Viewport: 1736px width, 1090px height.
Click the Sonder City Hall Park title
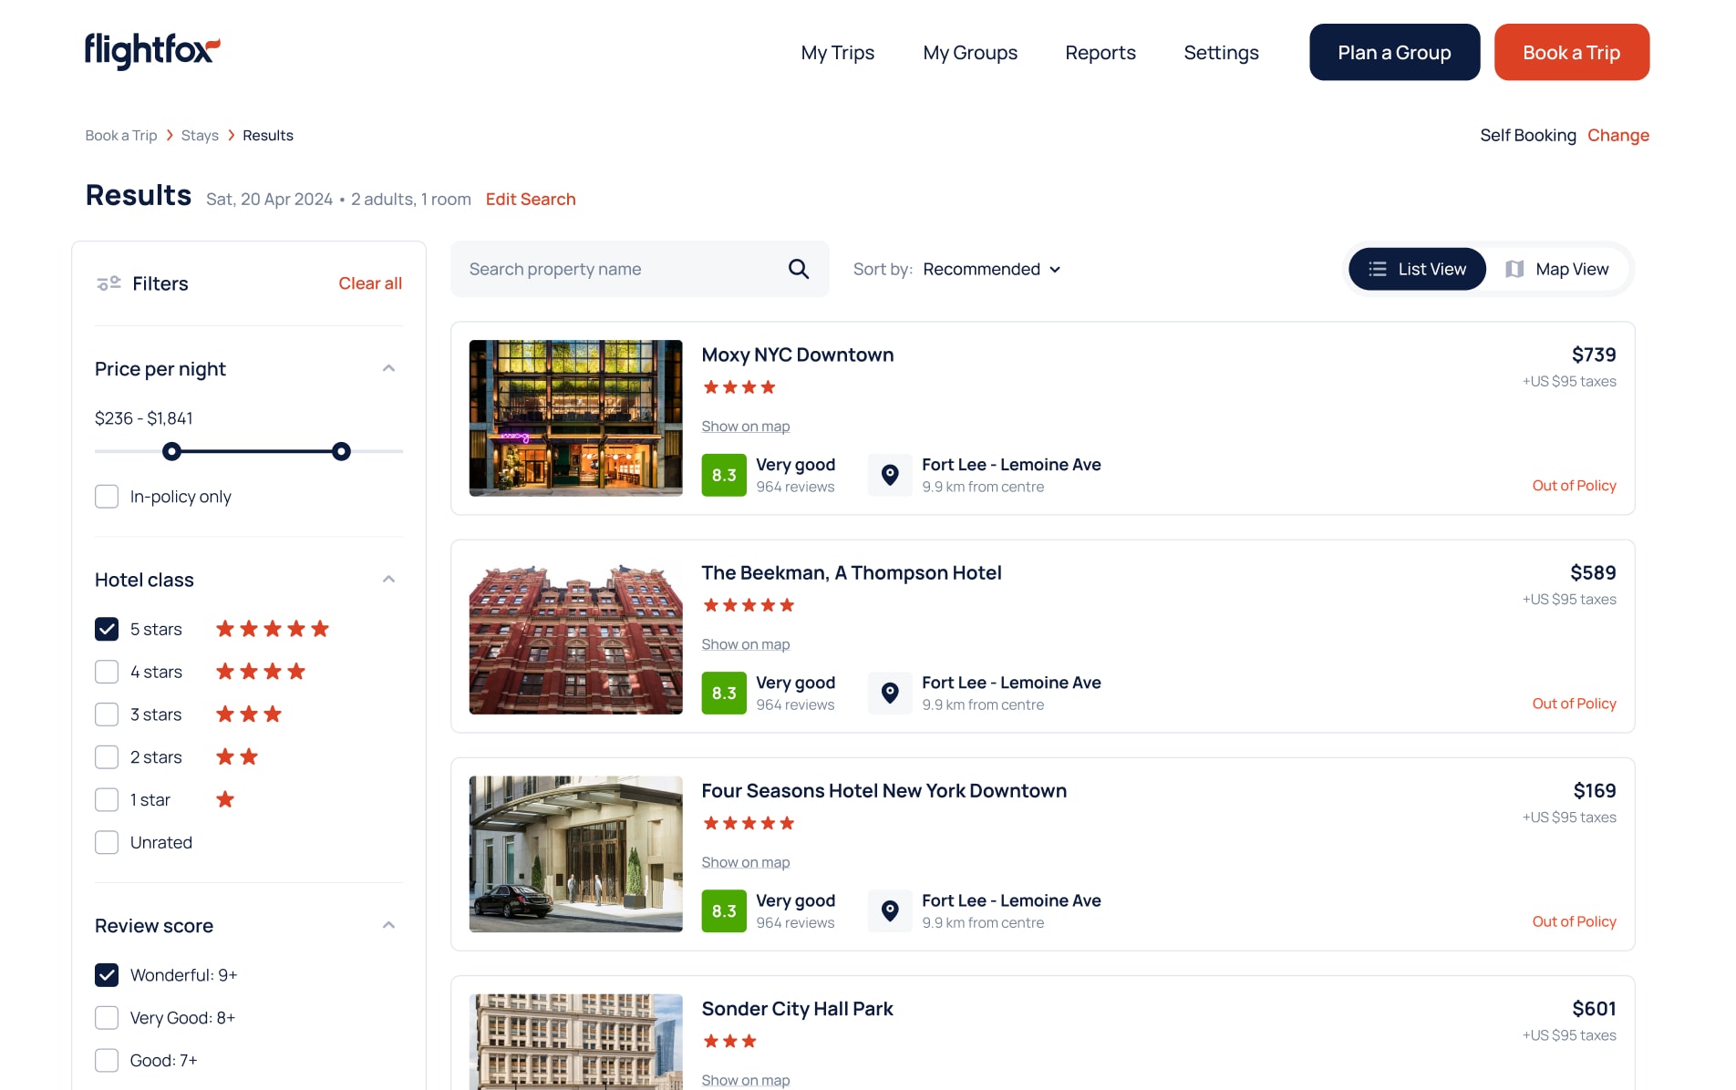point(797,1009)
